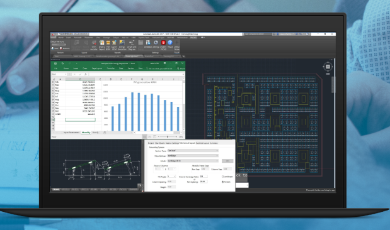Open AutoCAD Annotate ribbon tab
The width and height of the screenshot is (390, 230).
pyautogui.click(x=78, y=38)
